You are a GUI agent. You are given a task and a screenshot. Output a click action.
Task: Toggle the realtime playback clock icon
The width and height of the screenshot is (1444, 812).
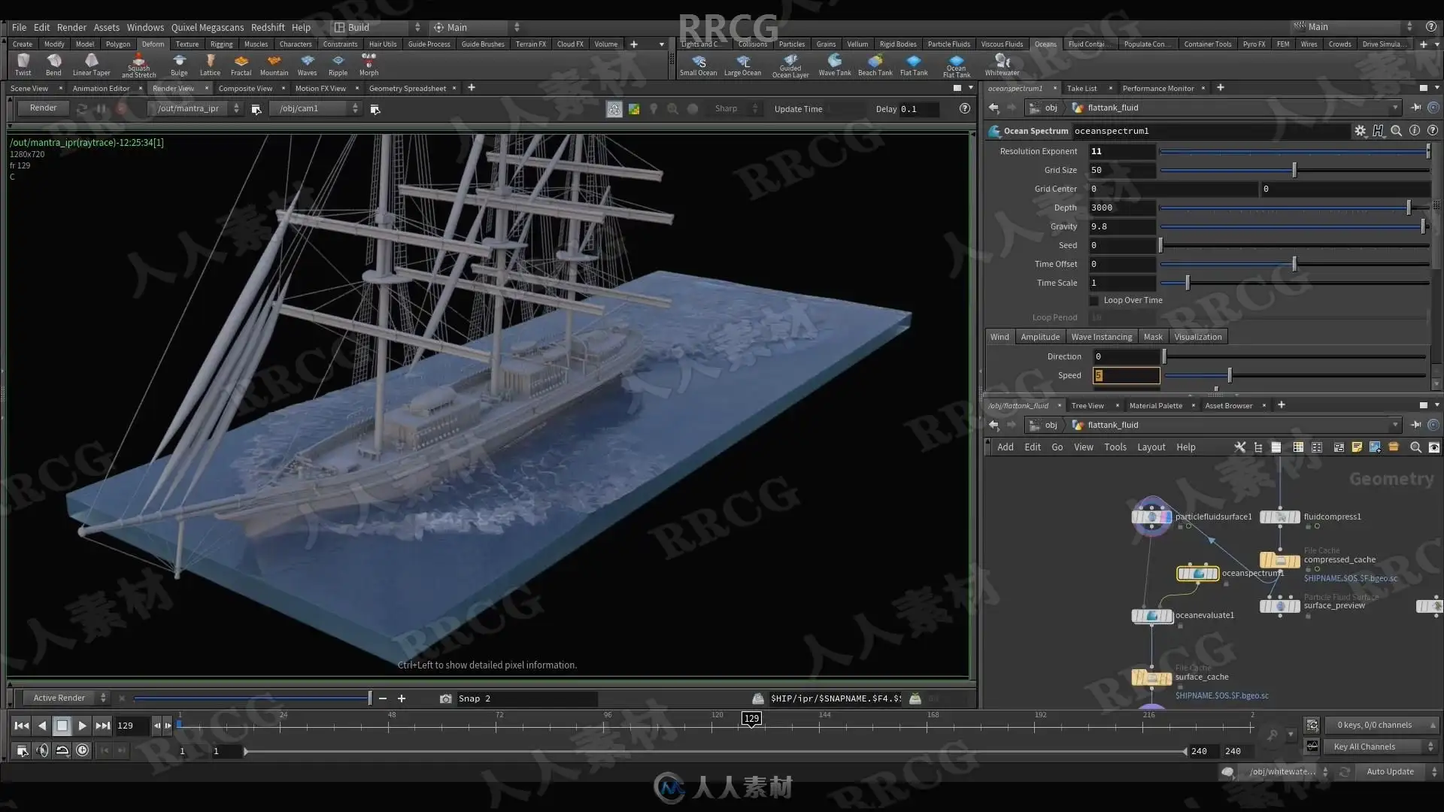(82, 750)
